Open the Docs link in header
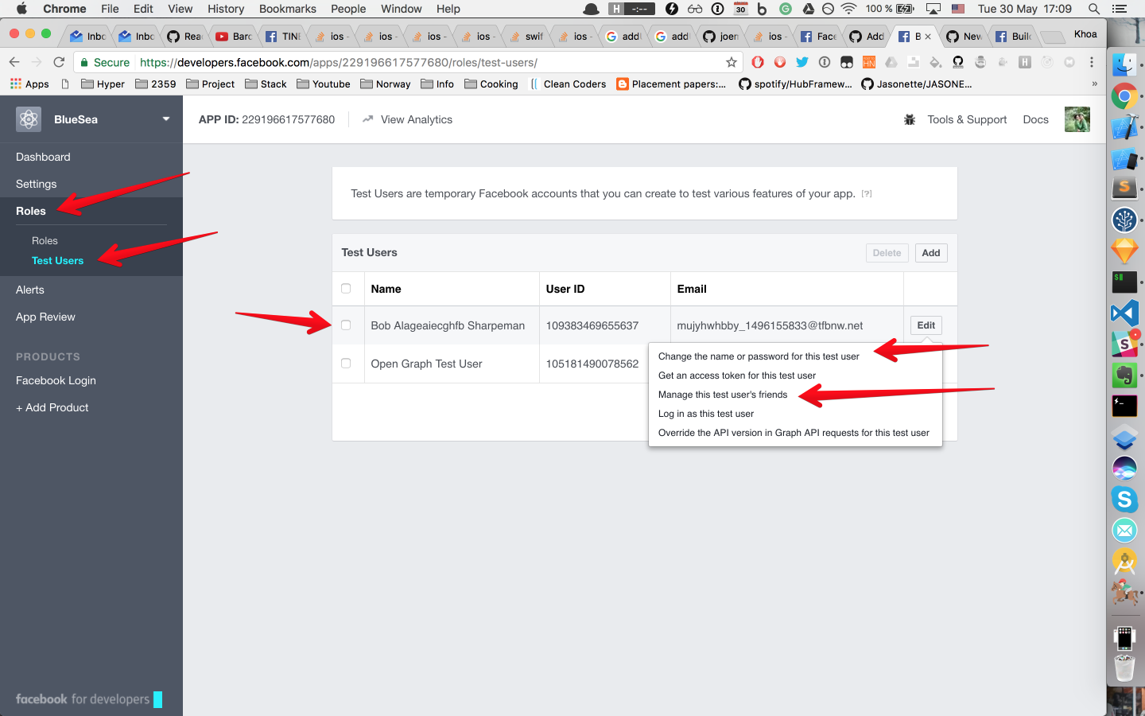 [1035, 119]
